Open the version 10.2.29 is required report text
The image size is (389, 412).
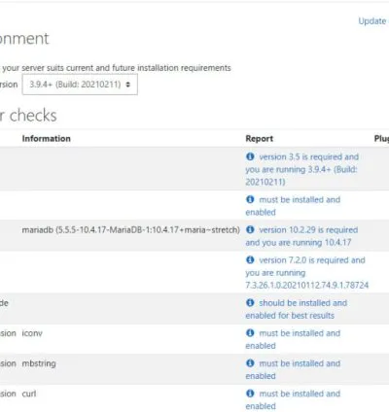tap(301, 236)
